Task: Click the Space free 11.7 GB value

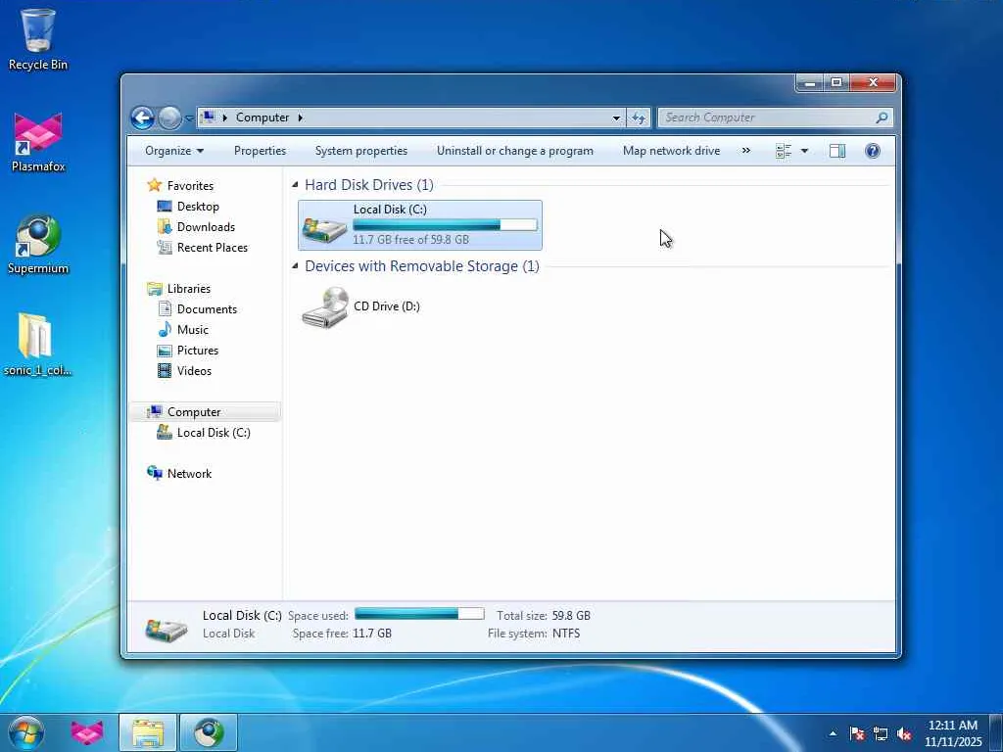Action: click(x=371, y=634)
